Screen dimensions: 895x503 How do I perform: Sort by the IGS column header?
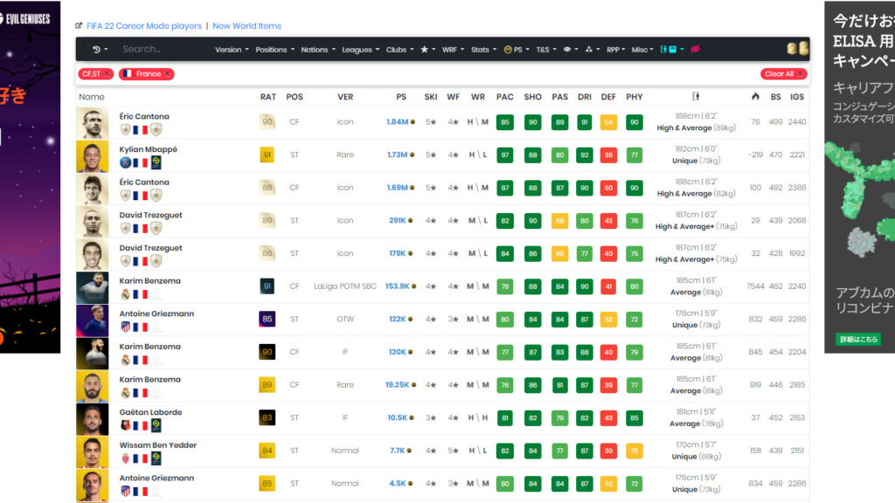797,97
